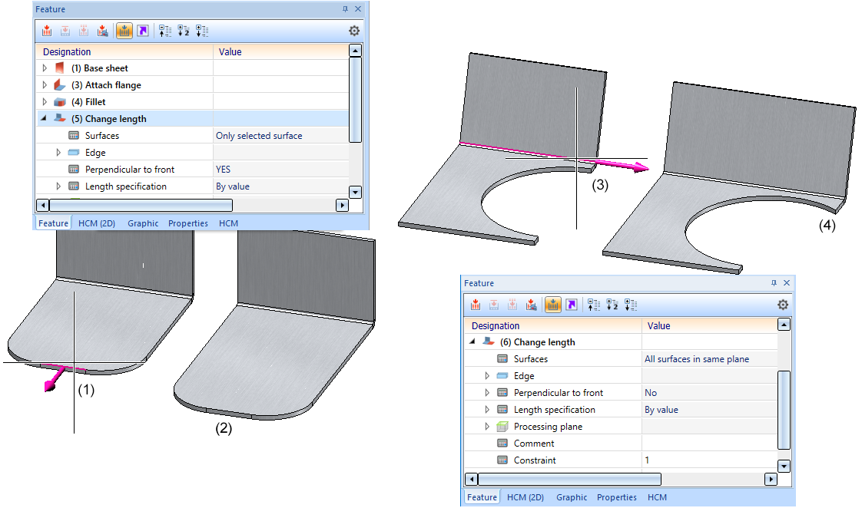Click the scroll-up arrow in Processing plane panel

(784, 325)
